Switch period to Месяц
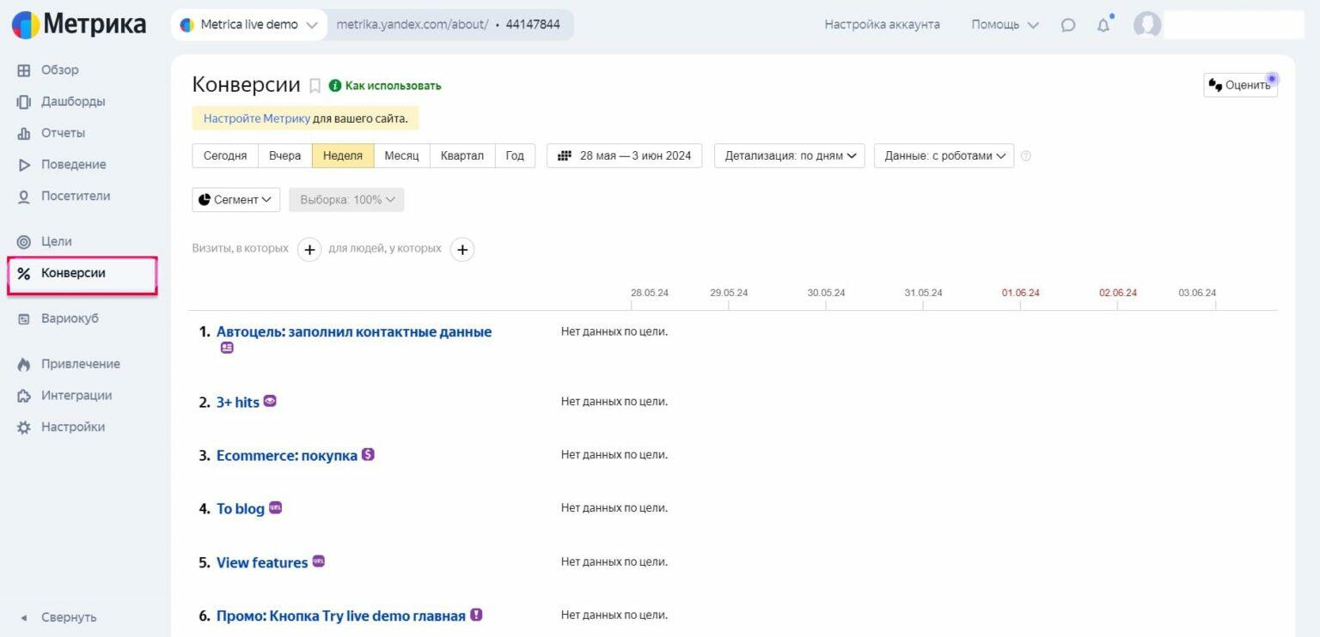The height and width of the screenshot is (637, 1320). (x=401, y=155)
